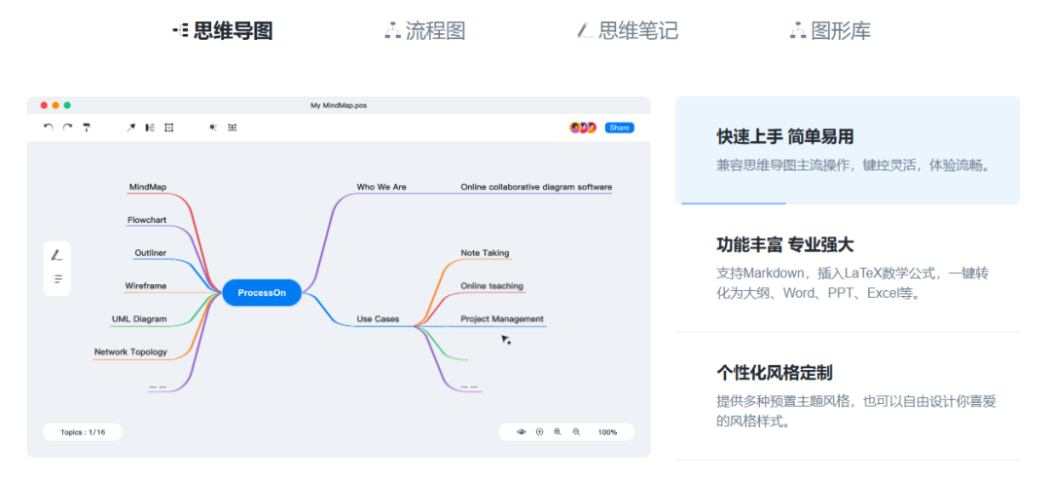Click the zoom out magnifier icon
Viewport: 1051px width, 478px height.
click(x=576, y=431)
